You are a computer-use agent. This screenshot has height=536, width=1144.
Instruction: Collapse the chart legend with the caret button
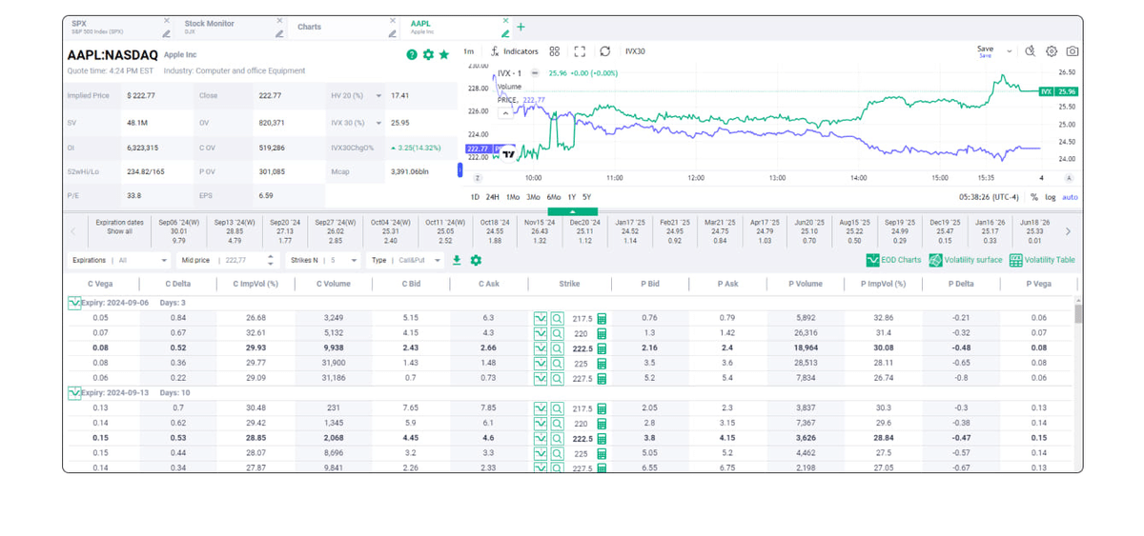click(505, 112)
